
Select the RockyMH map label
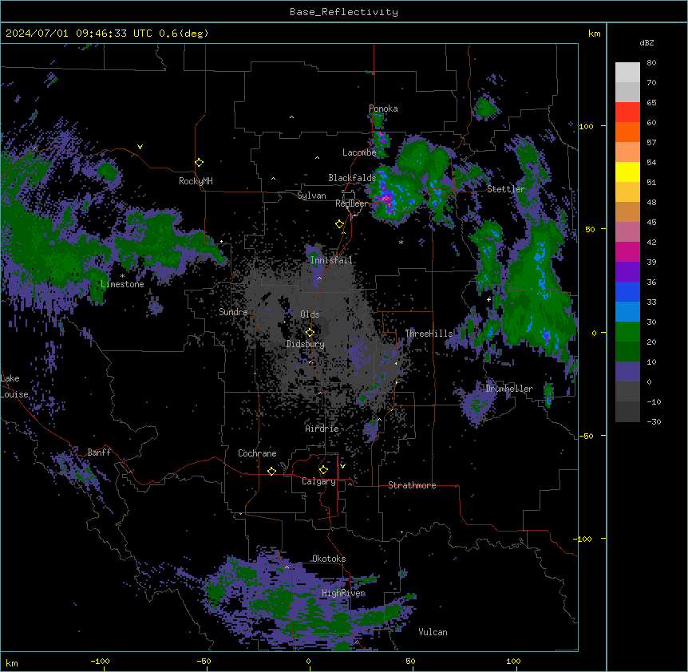[196, 181]
